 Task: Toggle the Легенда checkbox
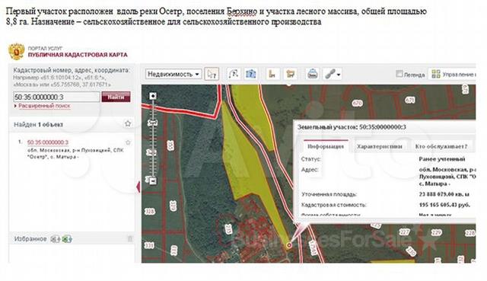point(399,74)
